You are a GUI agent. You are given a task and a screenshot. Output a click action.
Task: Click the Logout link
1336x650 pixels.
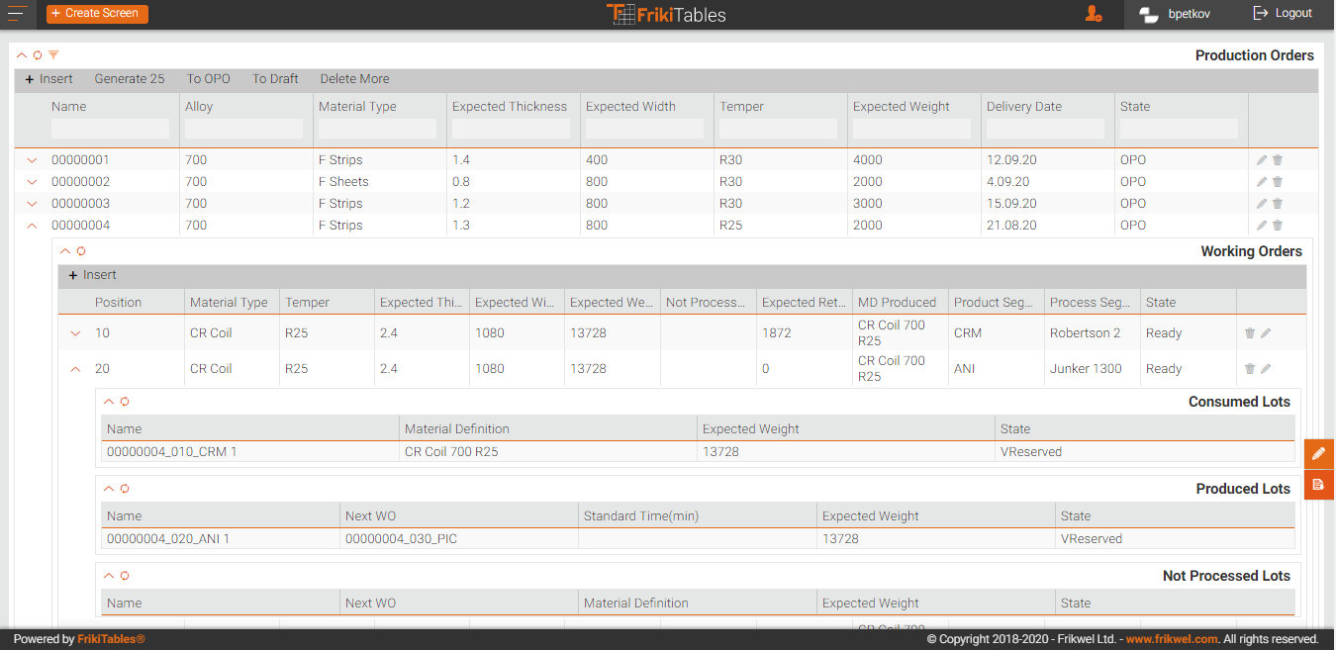pyautogui.click(x=1283, y=14)
